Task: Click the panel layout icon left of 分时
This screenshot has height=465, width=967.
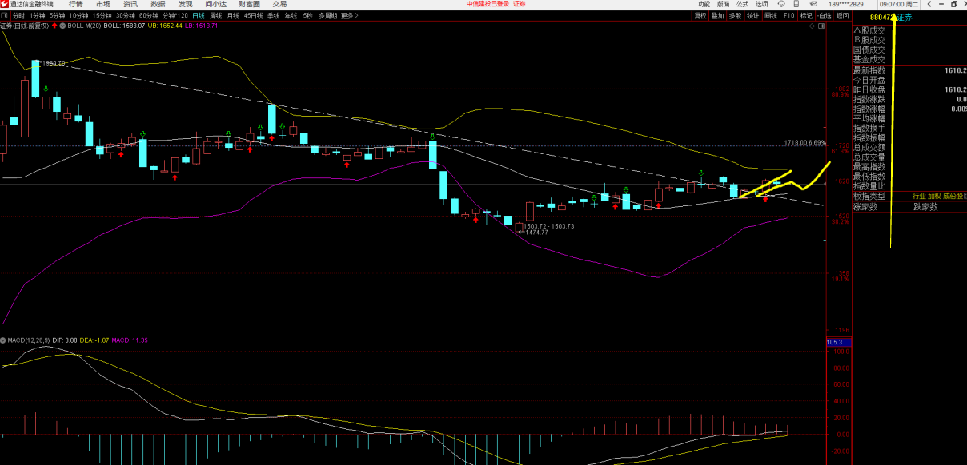Action: [5, 15]
